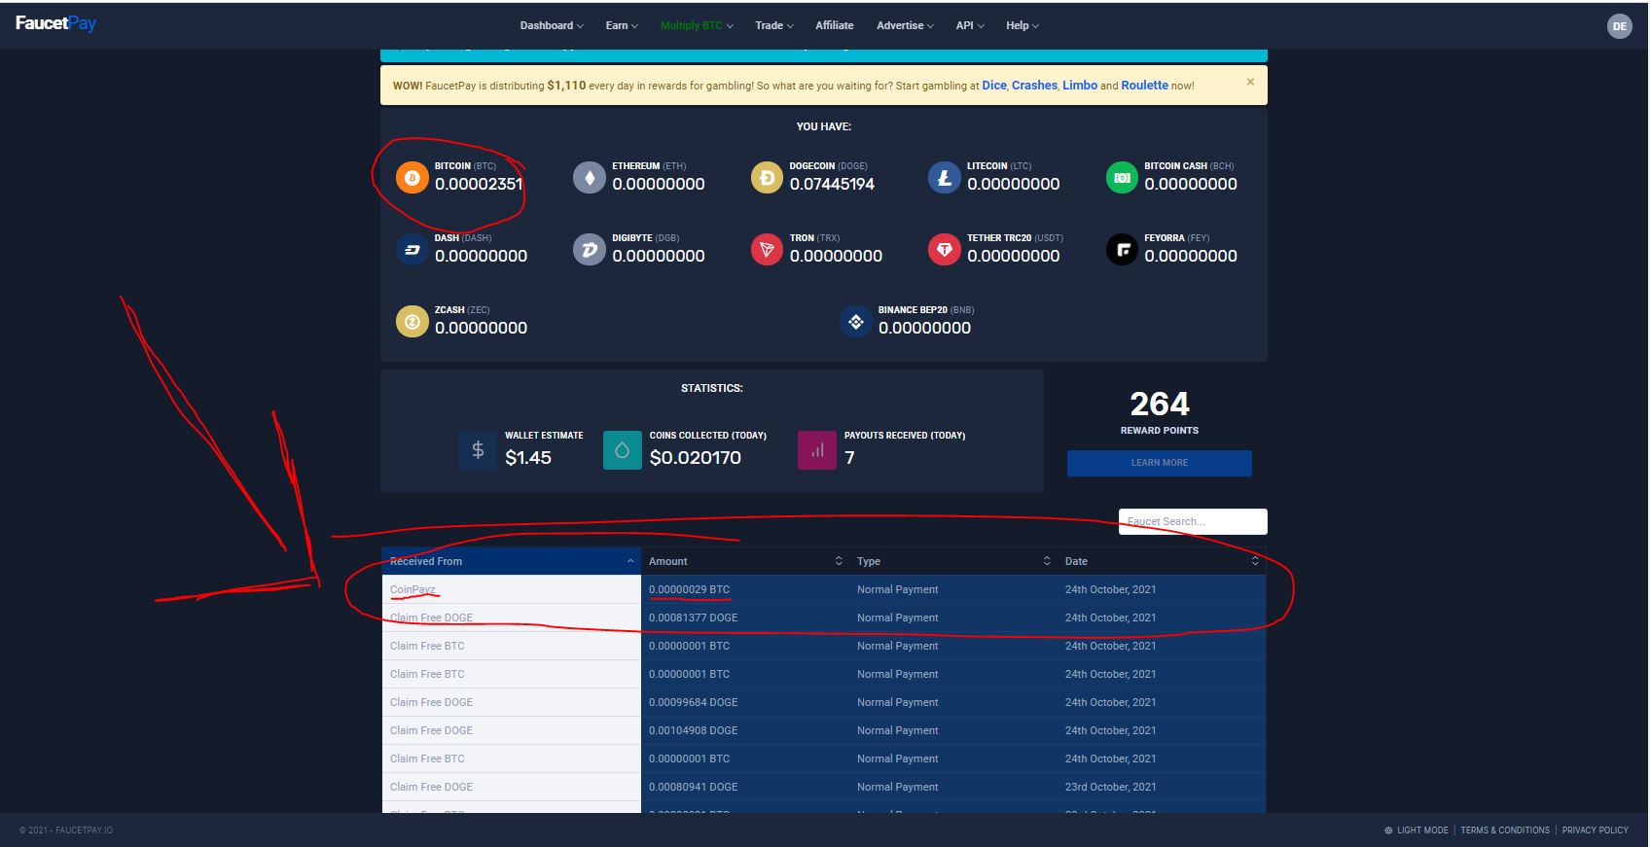This screenshot has width=1650, height=847.
Task: Expand the Trade menu
Action: point(774,25)
